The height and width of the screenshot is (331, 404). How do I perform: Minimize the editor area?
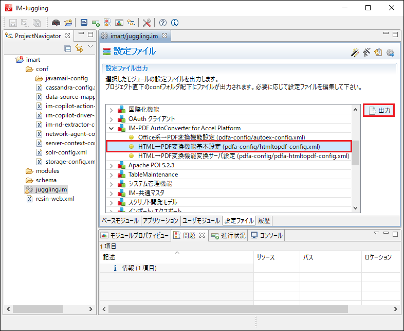click(386, 33)
